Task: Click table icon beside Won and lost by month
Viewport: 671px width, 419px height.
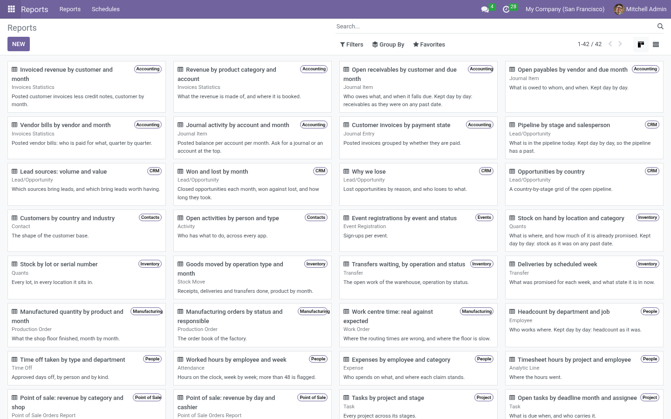Action: [x=180, y=171]
